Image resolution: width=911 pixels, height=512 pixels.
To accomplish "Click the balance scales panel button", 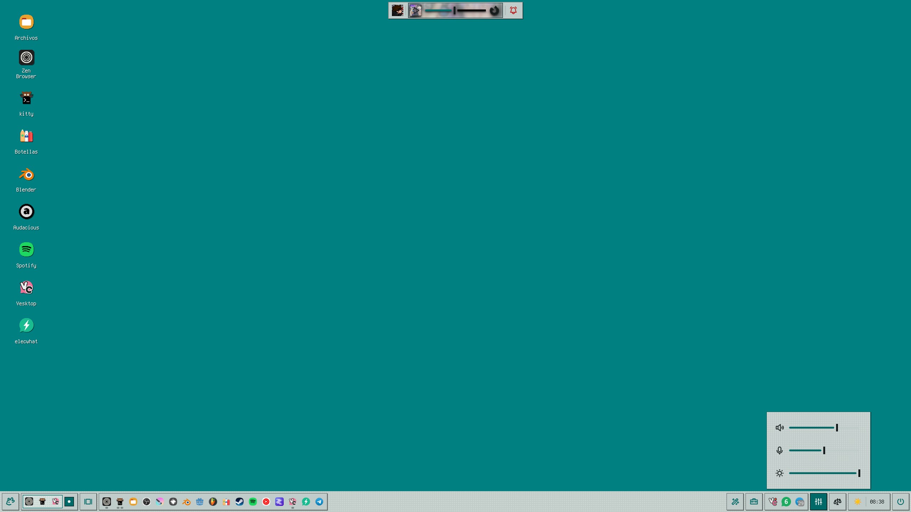I will click(x=837, y=502).
